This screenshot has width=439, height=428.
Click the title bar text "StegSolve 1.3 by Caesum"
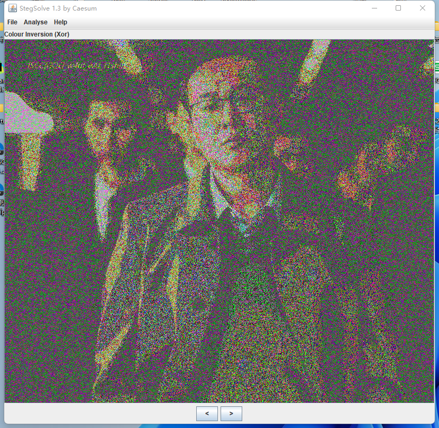58,8
